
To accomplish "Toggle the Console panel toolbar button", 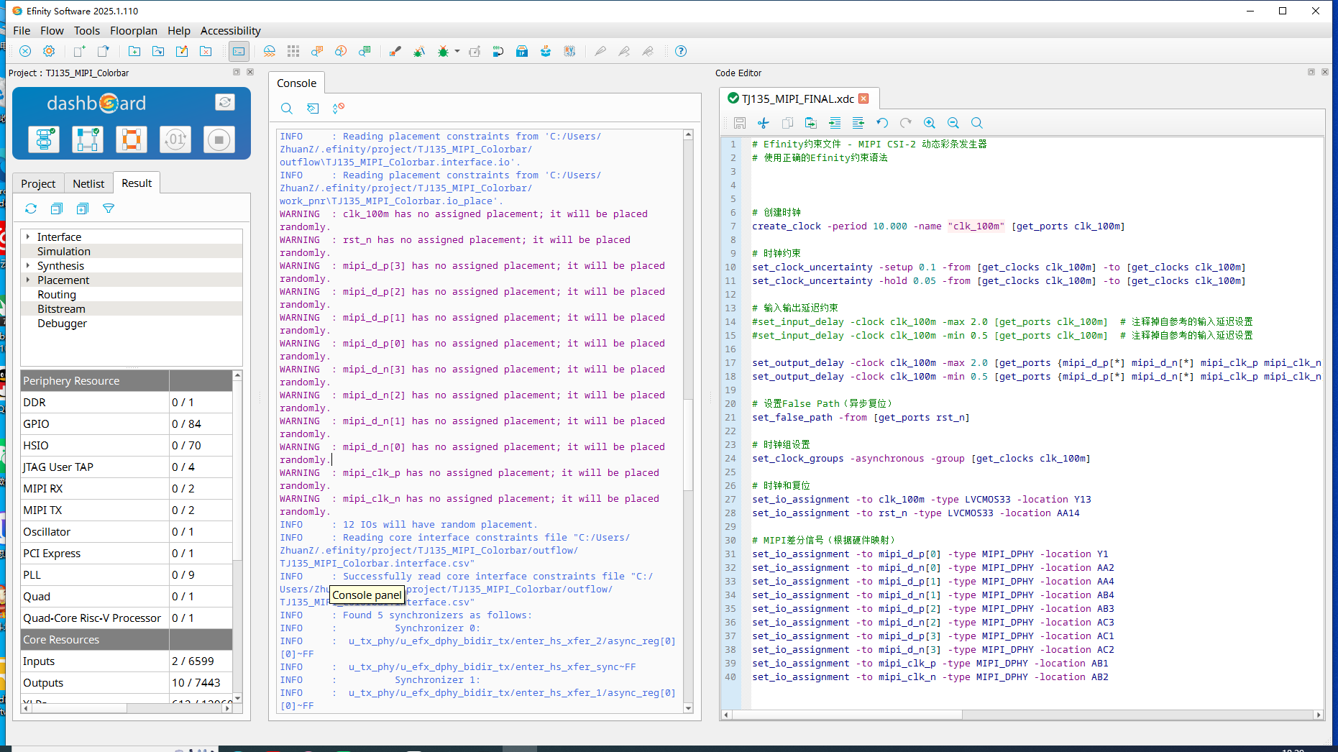I will [x=239, y=51].
